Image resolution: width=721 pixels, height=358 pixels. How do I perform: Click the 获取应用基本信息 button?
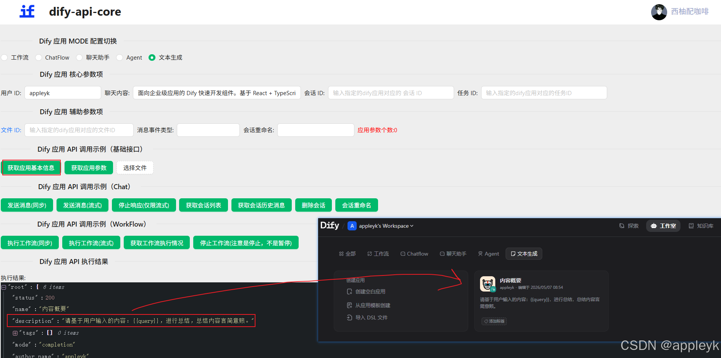click(x=31, y=168)
